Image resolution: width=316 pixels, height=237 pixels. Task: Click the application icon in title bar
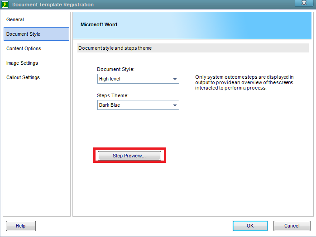click(x=5, y=5)
